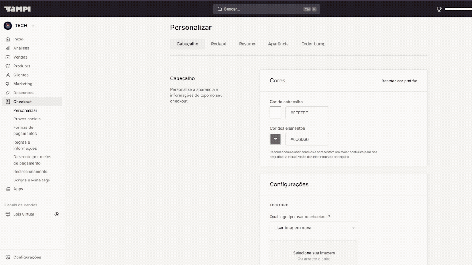Viewport: 472px width, 265px height.
Task: Click the trophy icon in top bar
Action: 439,9
